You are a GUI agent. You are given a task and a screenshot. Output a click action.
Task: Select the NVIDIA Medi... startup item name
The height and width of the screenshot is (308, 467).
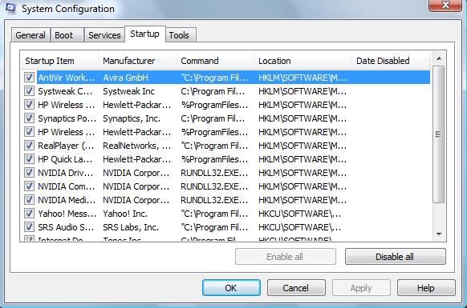point(67,200)
